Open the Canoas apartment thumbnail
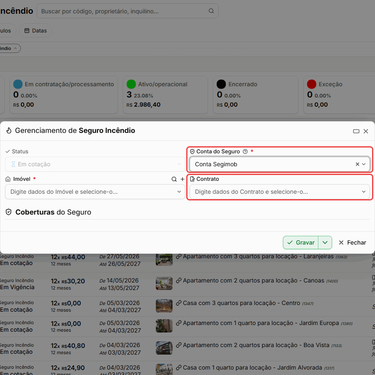The image size is (375, 375). pyautogui.click(x=164, y=283)
